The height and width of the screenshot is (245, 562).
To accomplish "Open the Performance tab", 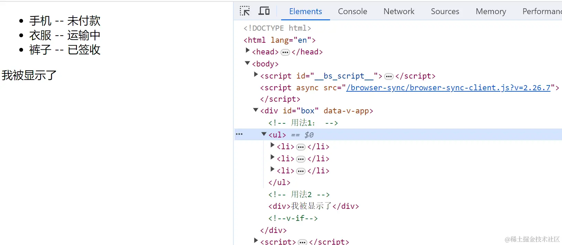I will tap(542, 11).
